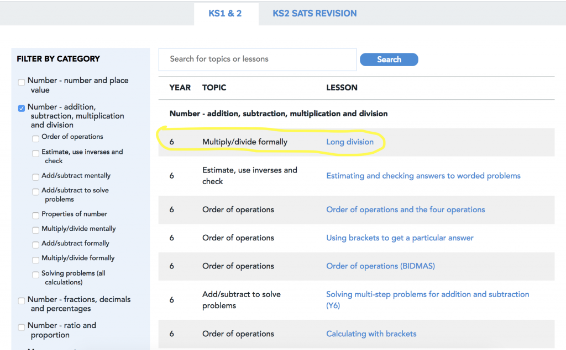Check the Order of operations filter

[35, 138]
